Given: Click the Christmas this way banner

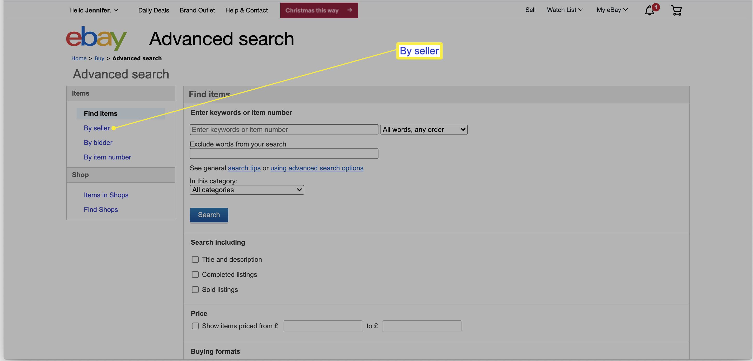Looking at the screenshot, I should point(319,10).
